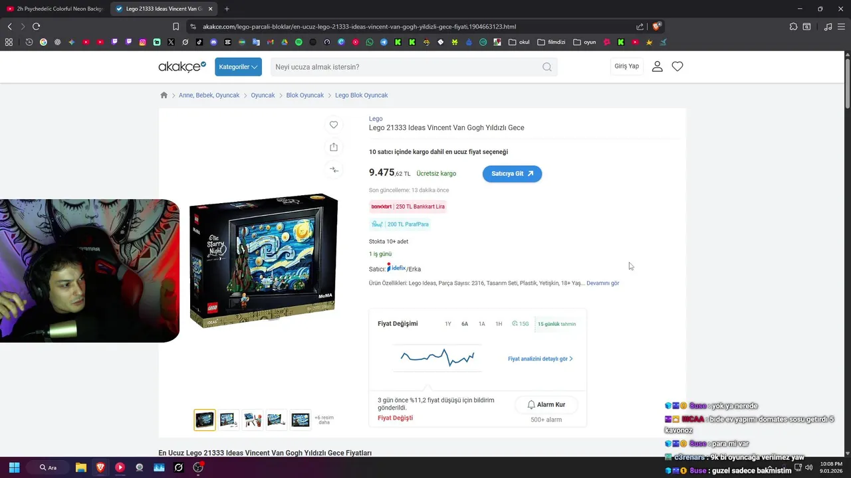The height and width of the screenshot is (478, 851).
Task: Open Lego Blok Oyuncak breadcrumb link
Action: click(x=361, y=95)
